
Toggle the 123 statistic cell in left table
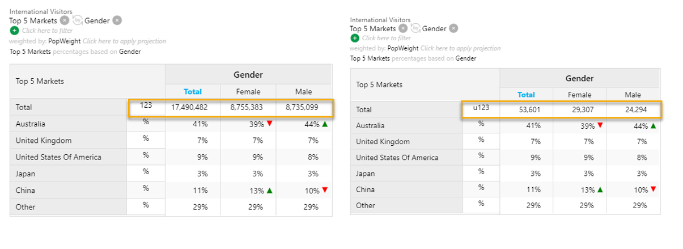(x=146, y=105)
